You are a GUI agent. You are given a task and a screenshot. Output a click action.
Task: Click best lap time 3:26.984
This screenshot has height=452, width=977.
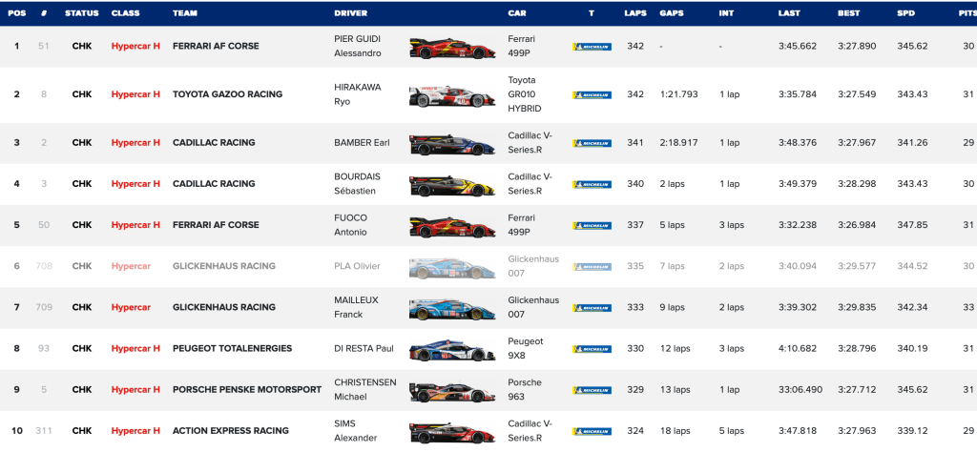(x=857, y=225)
